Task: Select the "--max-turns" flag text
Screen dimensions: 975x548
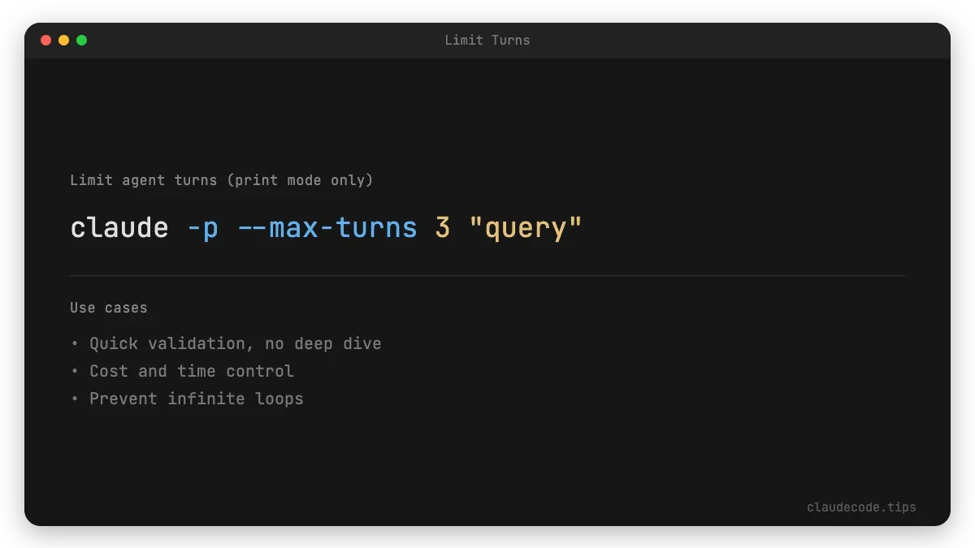Action: (327, 228)
